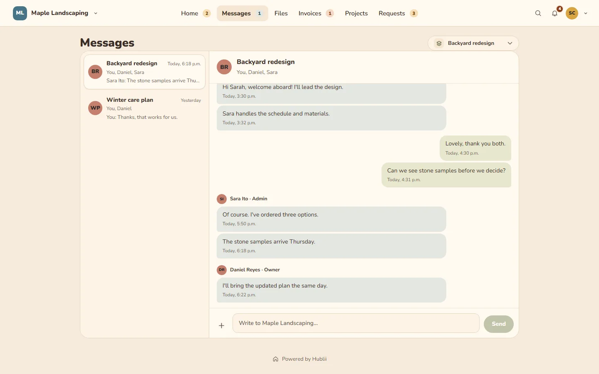Focus the Write to Maple Landscaping field

[x=356, y=323]
